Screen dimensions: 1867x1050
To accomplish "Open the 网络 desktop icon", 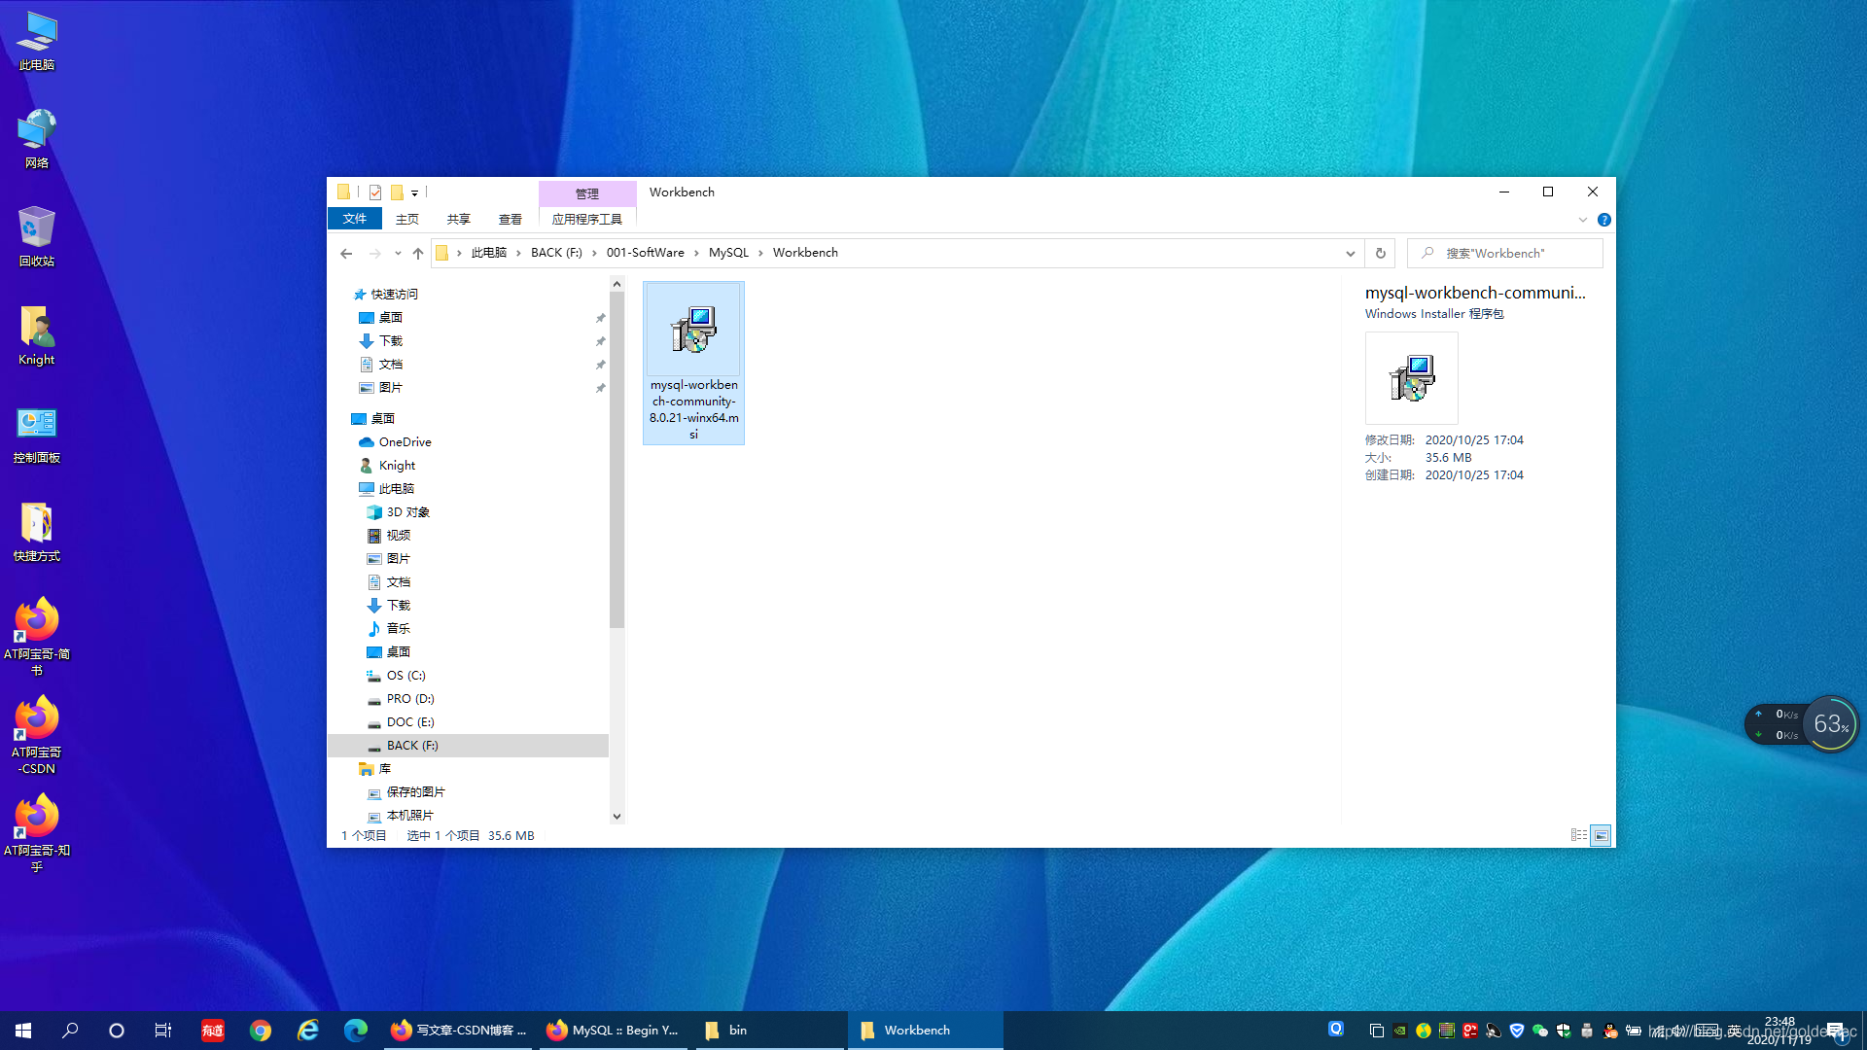I will coord(37,139).
